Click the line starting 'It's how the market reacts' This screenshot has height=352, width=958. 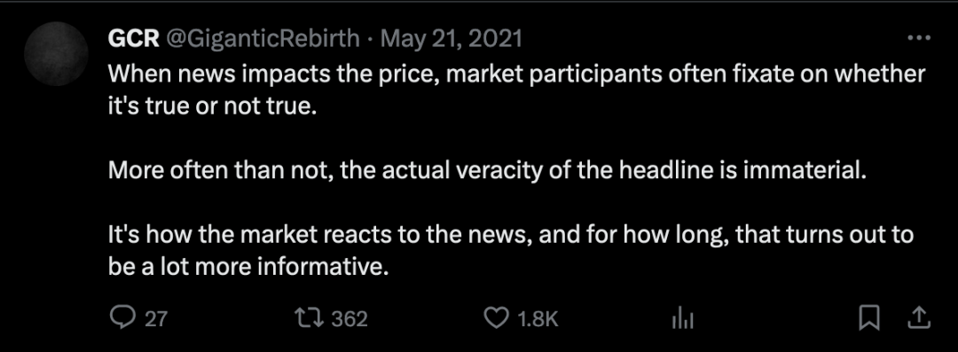point(511,234)
